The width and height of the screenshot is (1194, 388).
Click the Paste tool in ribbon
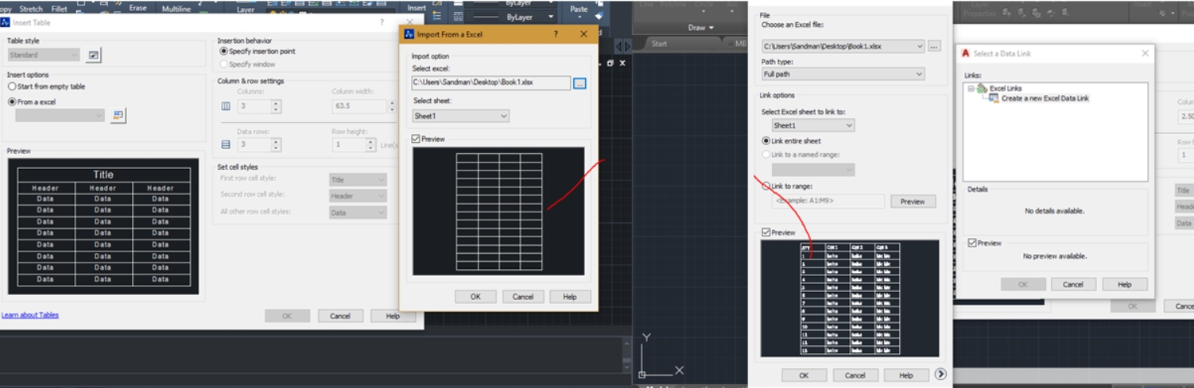click(x=579, y=9)
